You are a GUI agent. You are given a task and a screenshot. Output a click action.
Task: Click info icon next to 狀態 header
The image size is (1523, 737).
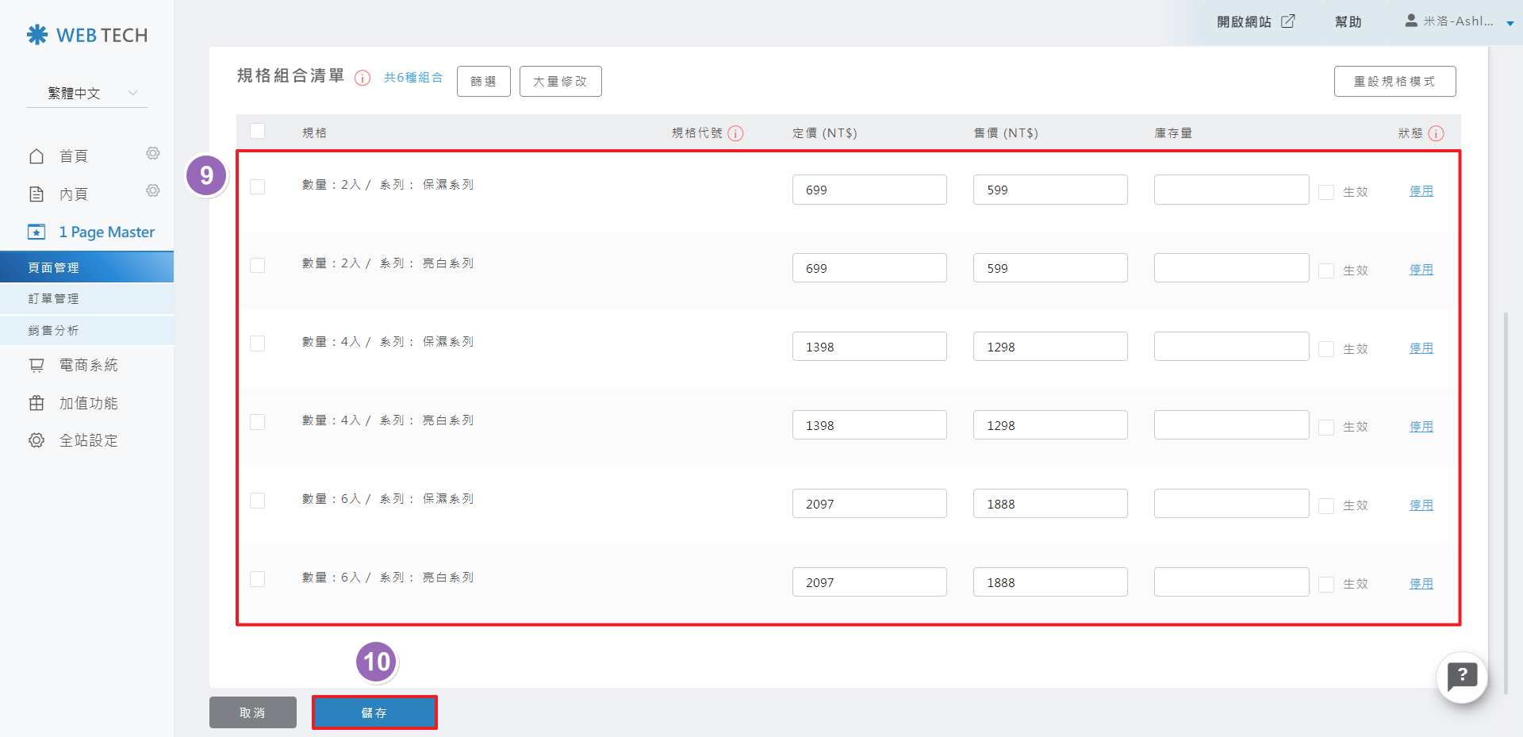point(1436,133)
